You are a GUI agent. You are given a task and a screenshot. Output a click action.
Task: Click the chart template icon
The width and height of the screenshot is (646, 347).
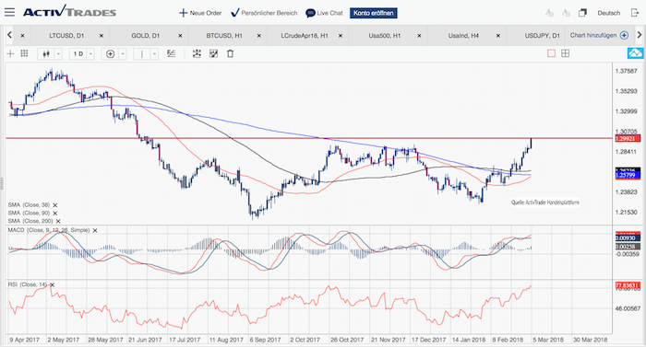click(x=213, y=53)
